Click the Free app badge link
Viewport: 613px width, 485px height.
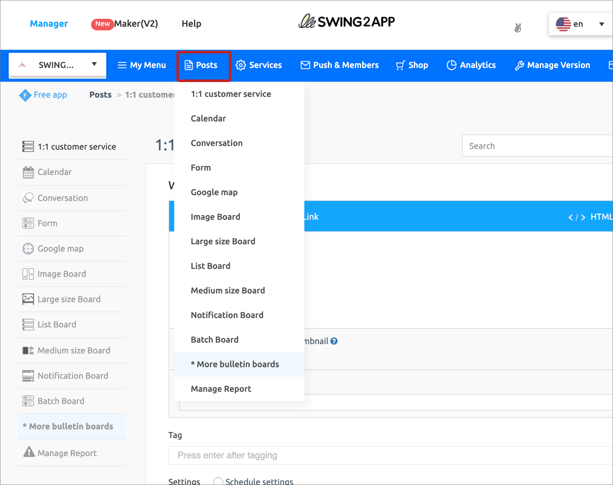tap(43, 95)
